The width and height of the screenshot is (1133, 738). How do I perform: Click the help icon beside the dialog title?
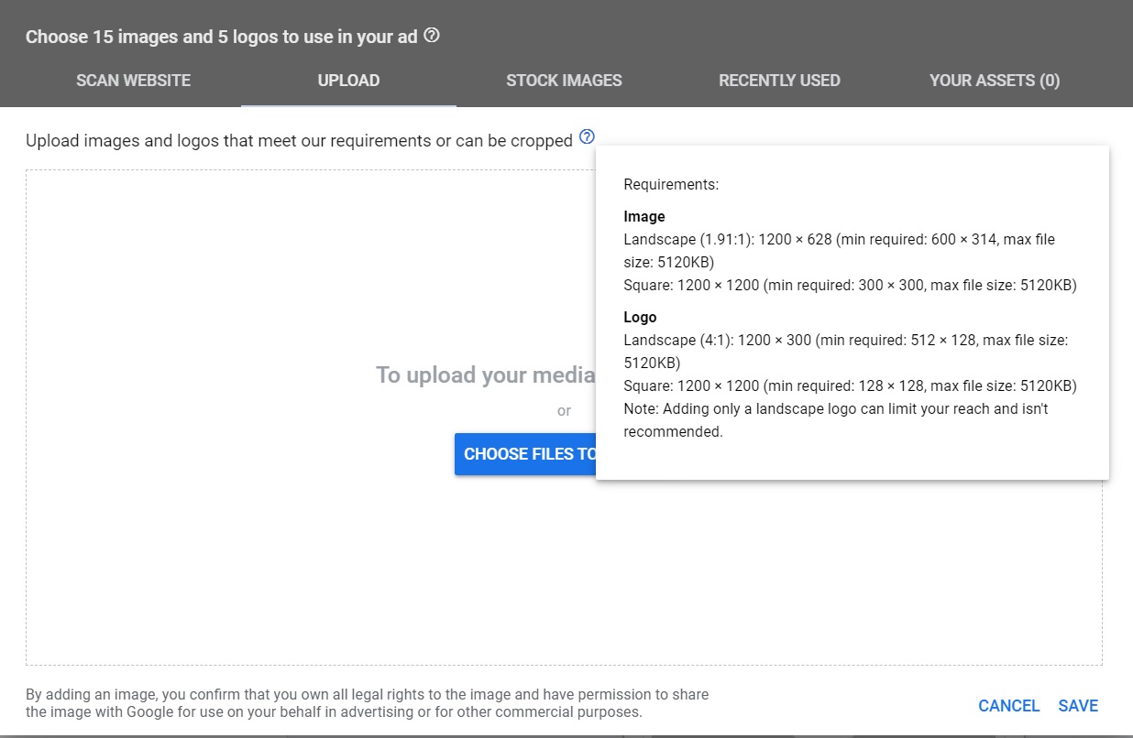point(432,36)
